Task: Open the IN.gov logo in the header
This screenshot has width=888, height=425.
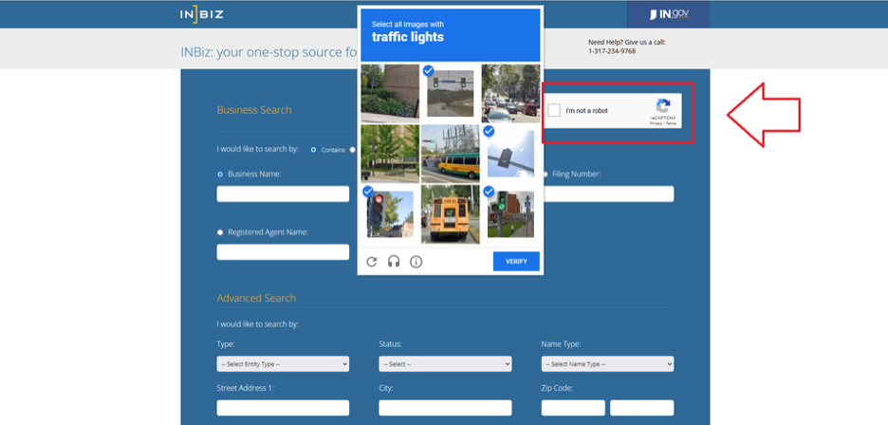Action: 669,14
